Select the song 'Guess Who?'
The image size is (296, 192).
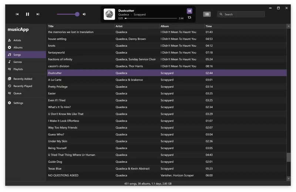tap(167, 134)
